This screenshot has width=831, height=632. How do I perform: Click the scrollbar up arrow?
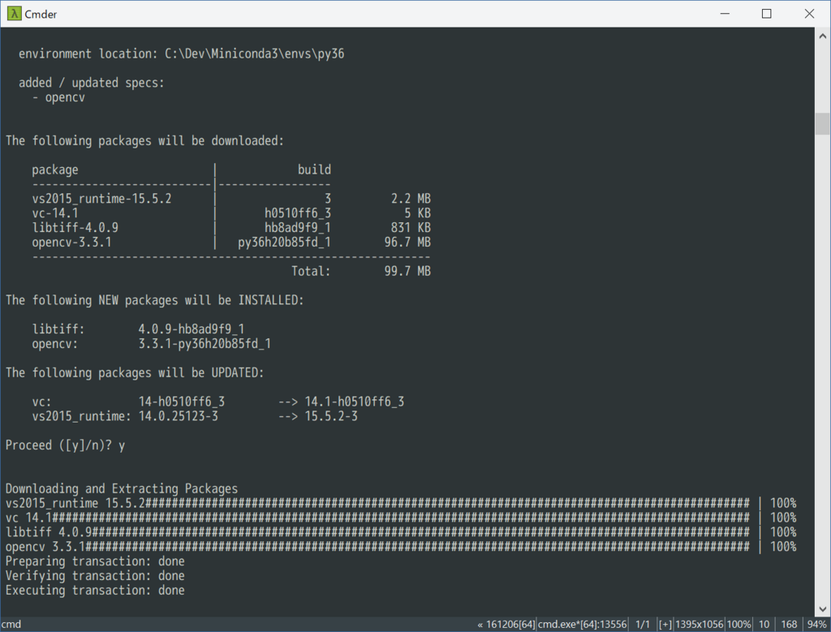[x=823, y=37]
